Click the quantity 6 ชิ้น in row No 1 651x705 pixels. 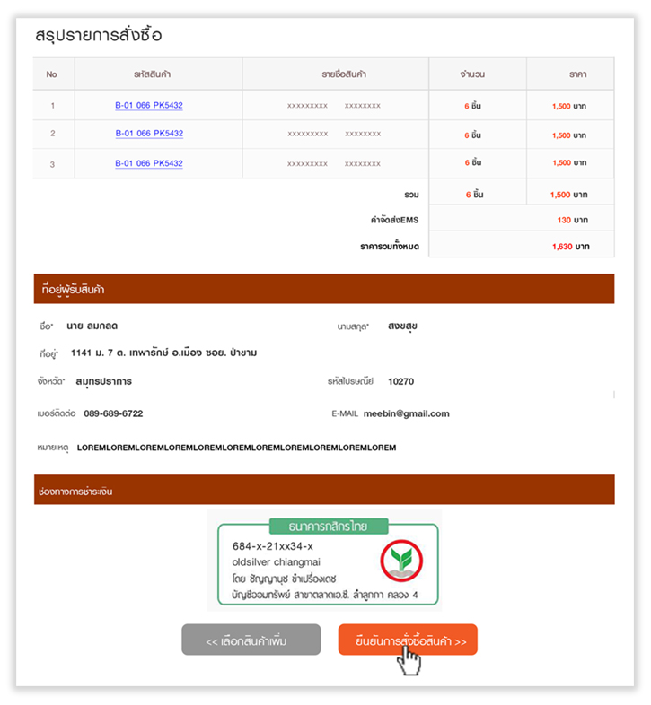click(472, 106)
